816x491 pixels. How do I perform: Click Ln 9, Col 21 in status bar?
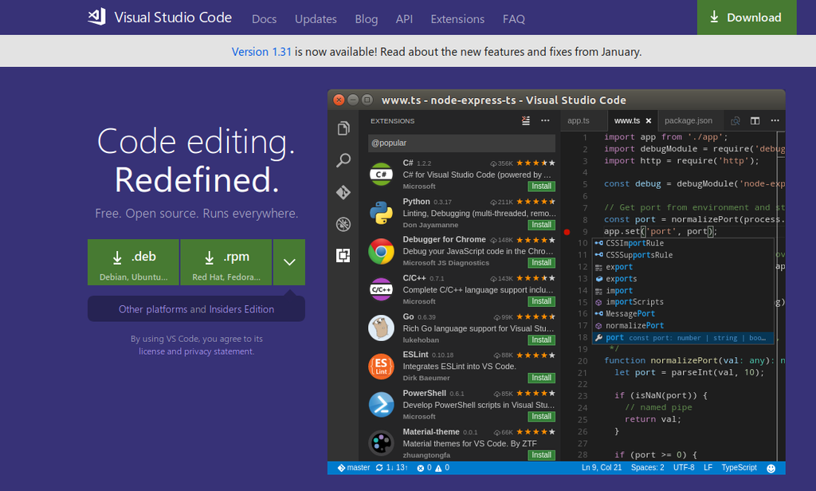(602, 468)
